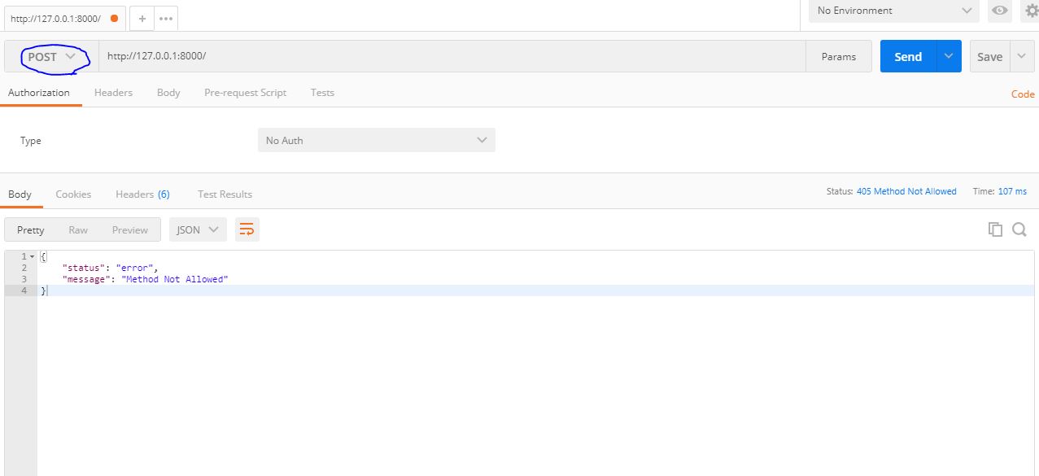
Task: Switch to the request Headers tab
Action: (113, 93)
